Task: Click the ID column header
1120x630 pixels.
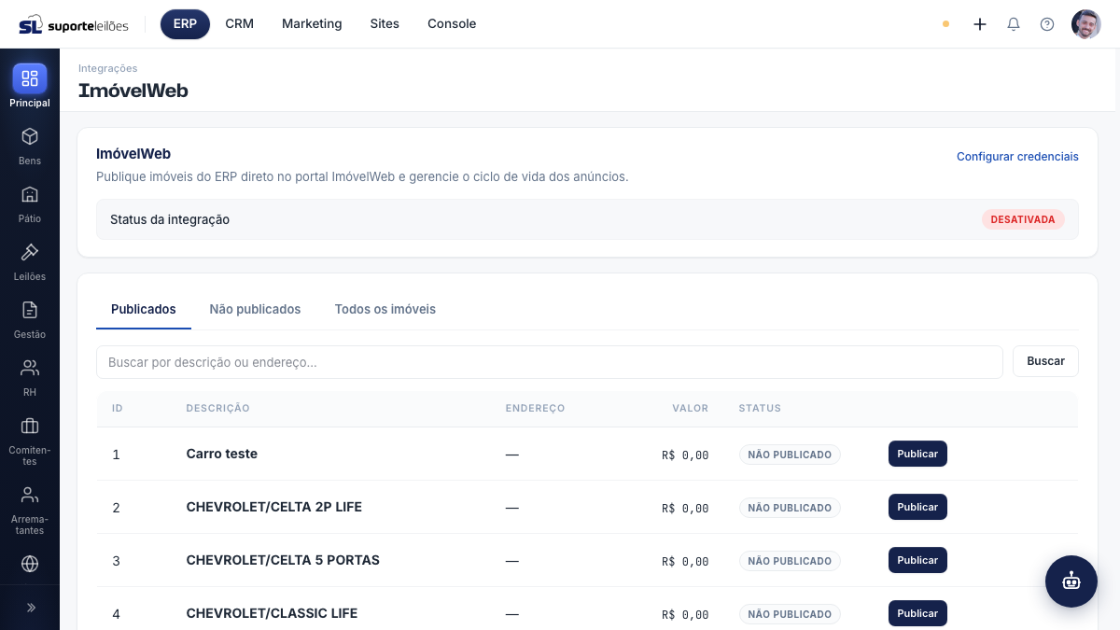Action: tap(118, 409)
